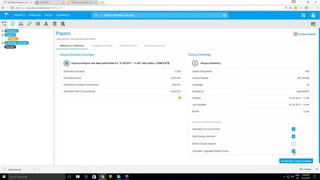Uncheck Word Sense Induction checkbox

click(x=293, y=136)
